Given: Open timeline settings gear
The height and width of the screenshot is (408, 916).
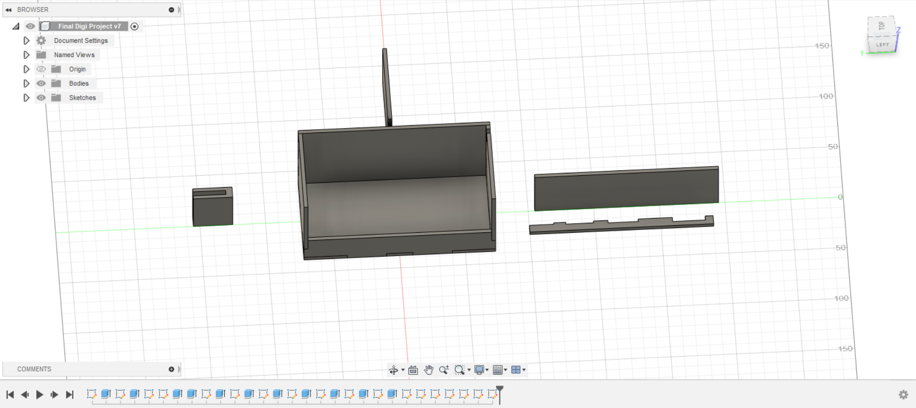Looking at the screenshot, I should (903, 395).
